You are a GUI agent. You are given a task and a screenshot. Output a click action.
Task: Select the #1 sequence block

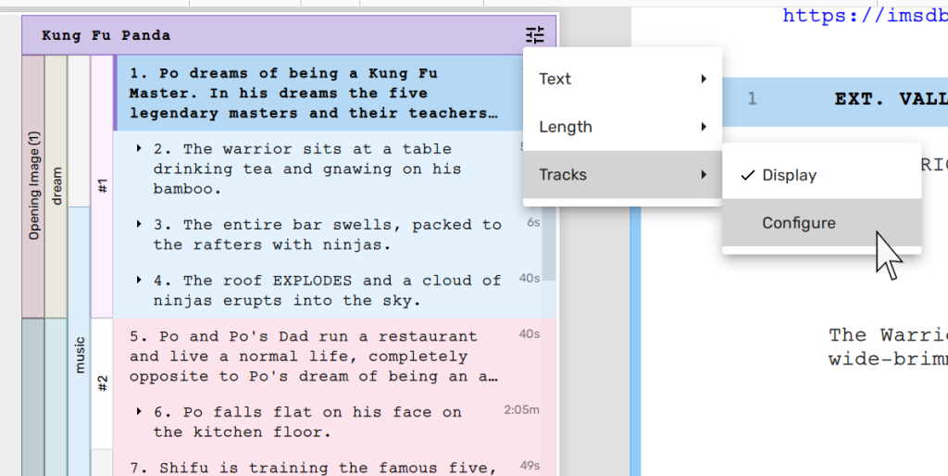point(103,185)
